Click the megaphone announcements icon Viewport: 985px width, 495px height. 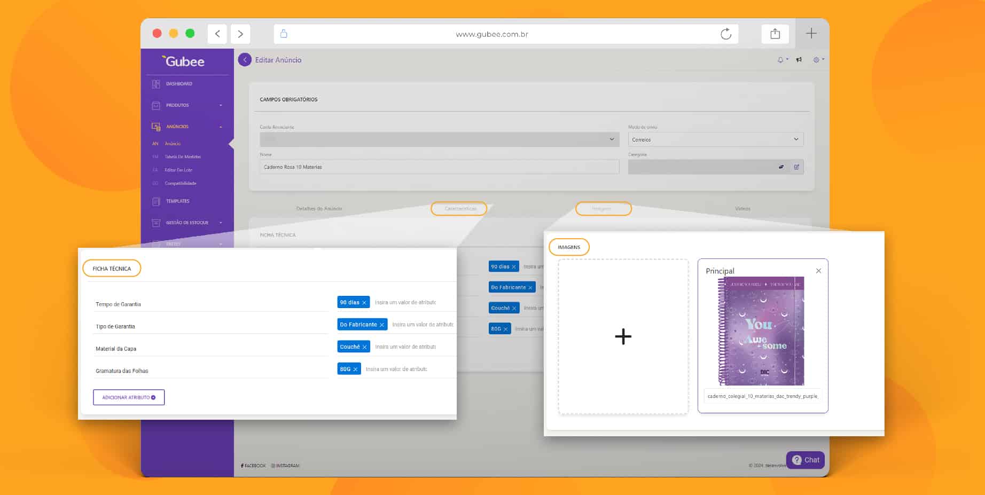click(799, 60)
